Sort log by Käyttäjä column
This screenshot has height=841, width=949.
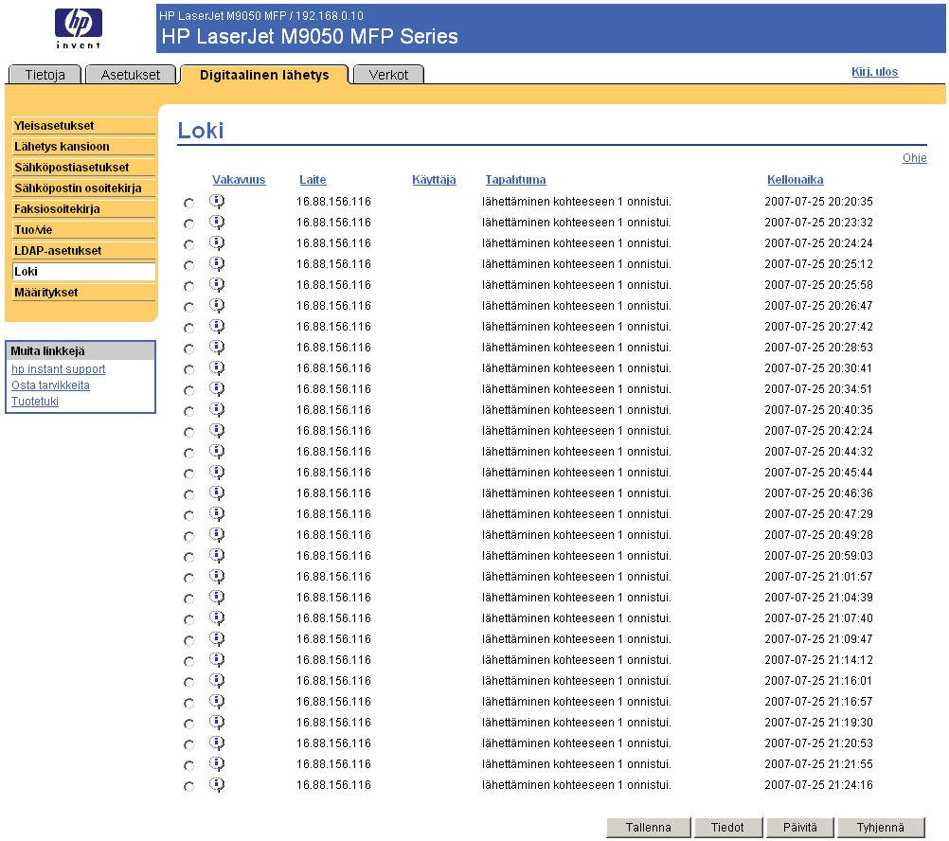[434, 180]
